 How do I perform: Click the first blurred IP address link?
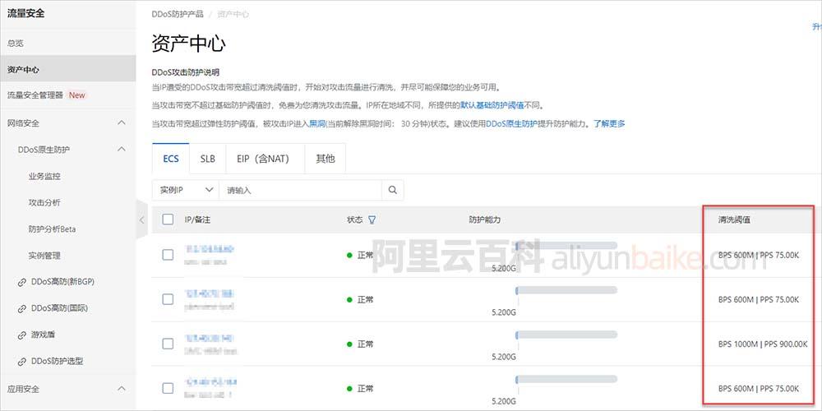209,248
